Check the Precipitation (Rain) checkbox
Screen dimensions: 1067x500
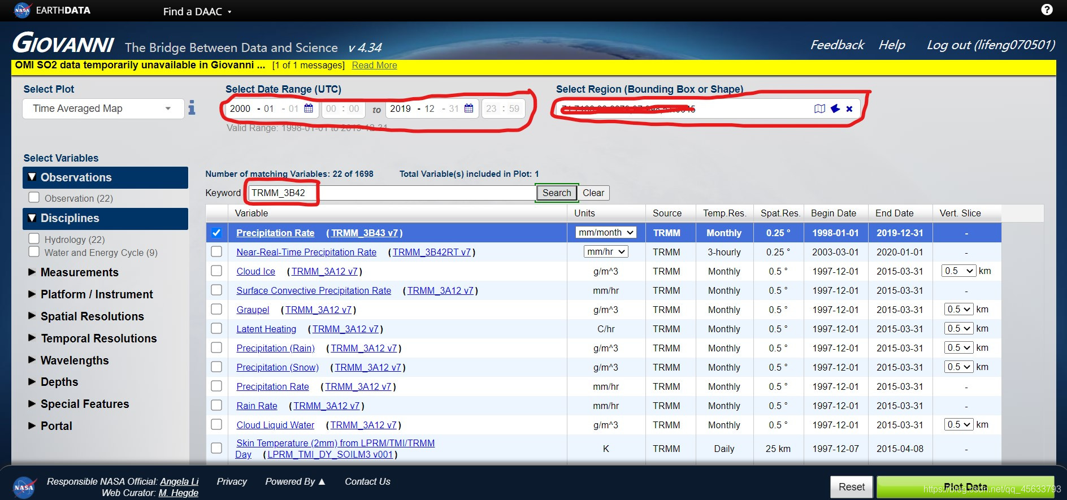pos(216,347)
